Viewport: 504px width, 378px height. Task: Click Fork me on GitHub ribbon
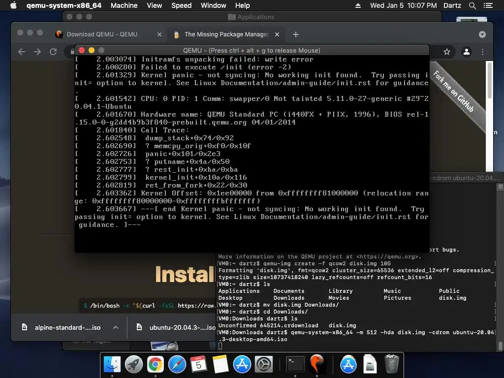453,91
